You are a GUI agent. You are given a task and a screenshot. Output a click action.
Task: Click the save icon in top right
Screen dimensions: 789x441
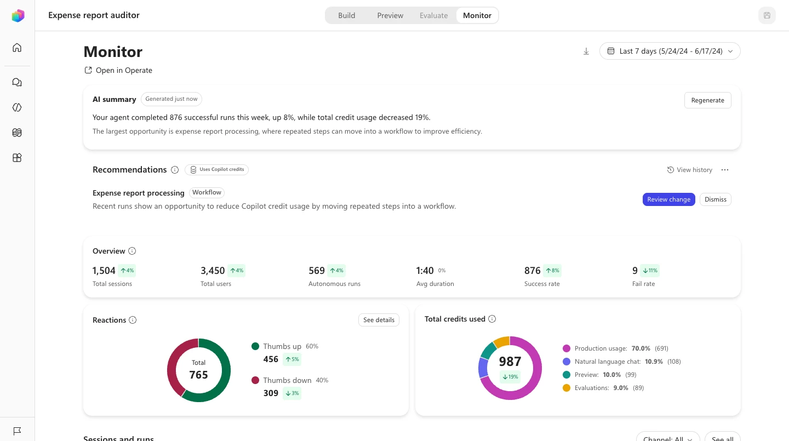[767, 15]
